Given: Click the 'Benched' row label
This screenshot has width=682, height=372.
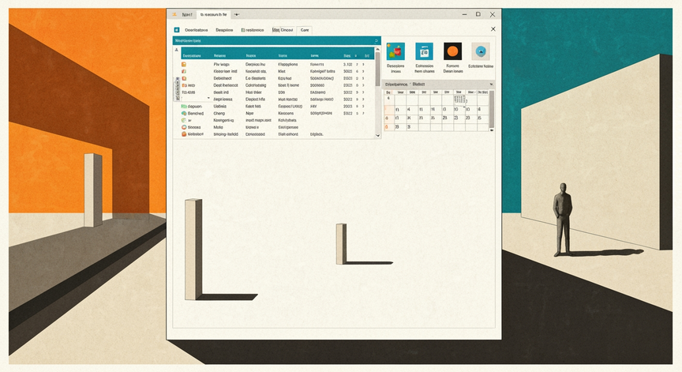Looking at the screenshot, I should tap(196, 113).
